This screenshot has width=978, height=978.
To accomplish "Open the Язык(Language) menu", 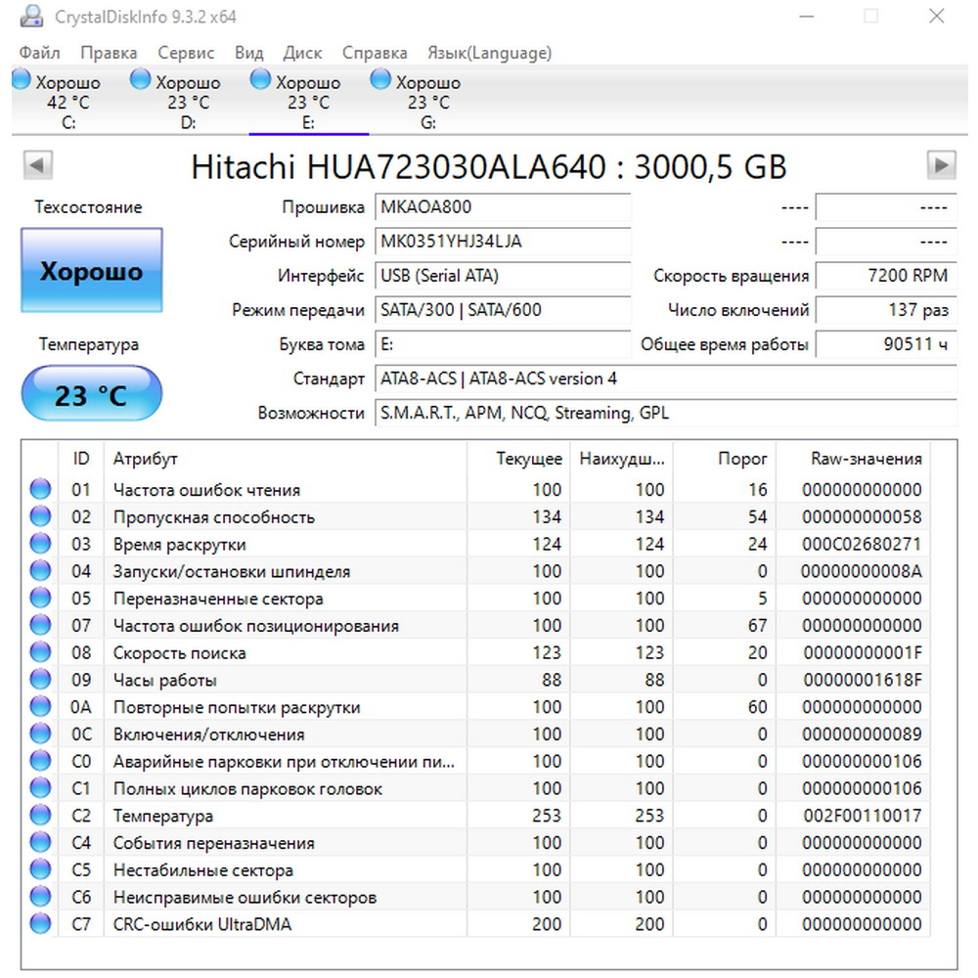I will (x=490, y=53).
